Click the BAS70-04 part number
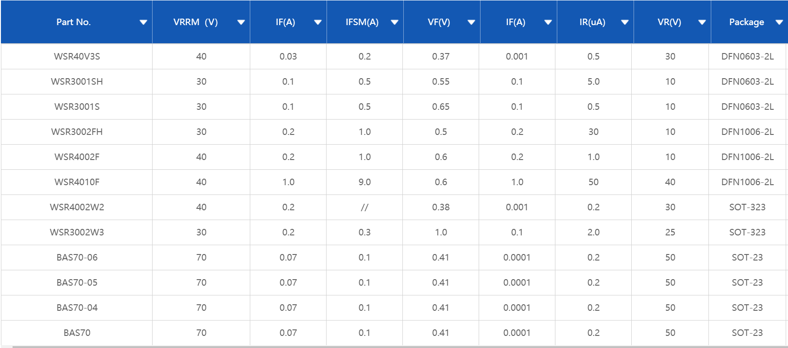This screenshot has height=348, width=788. click(x=77, y=308)
